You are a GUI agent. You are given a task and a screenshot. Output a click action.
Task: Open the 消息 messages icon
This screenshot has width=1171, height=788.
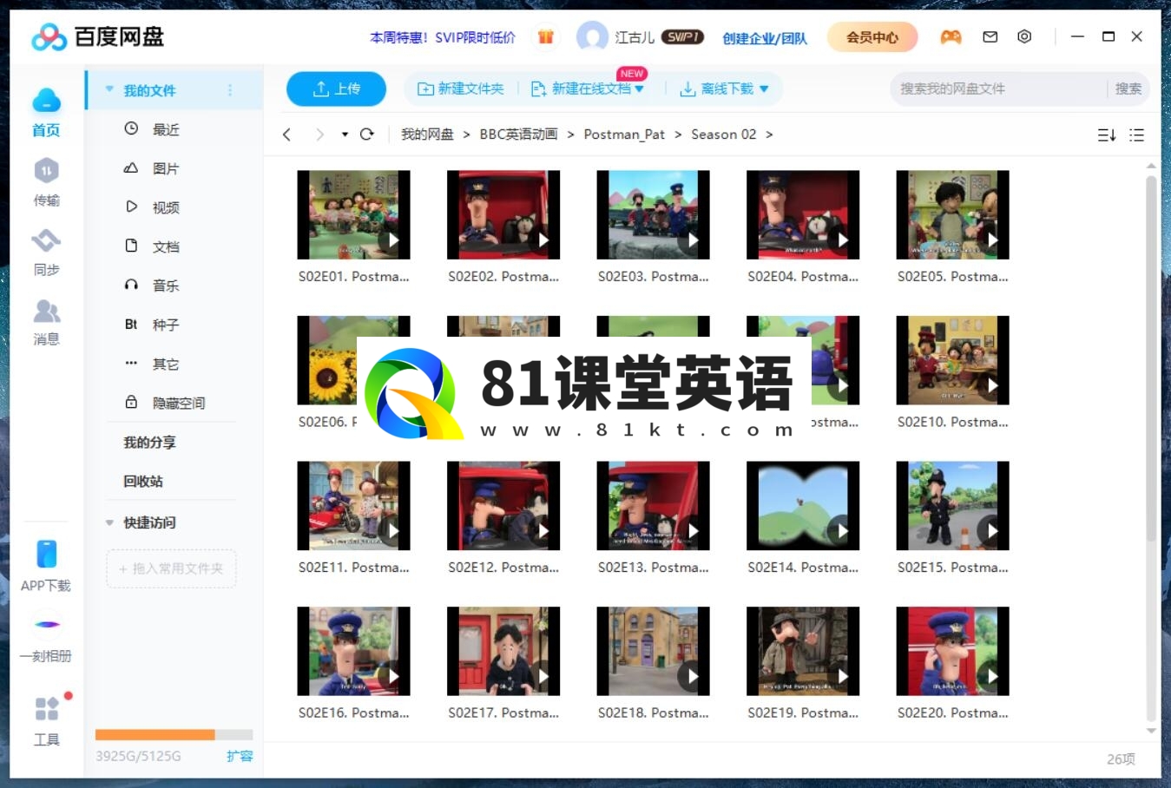point(46,310)
